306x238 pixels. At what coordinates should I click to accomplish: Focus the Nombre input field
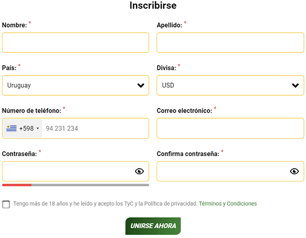click(75, 43)
